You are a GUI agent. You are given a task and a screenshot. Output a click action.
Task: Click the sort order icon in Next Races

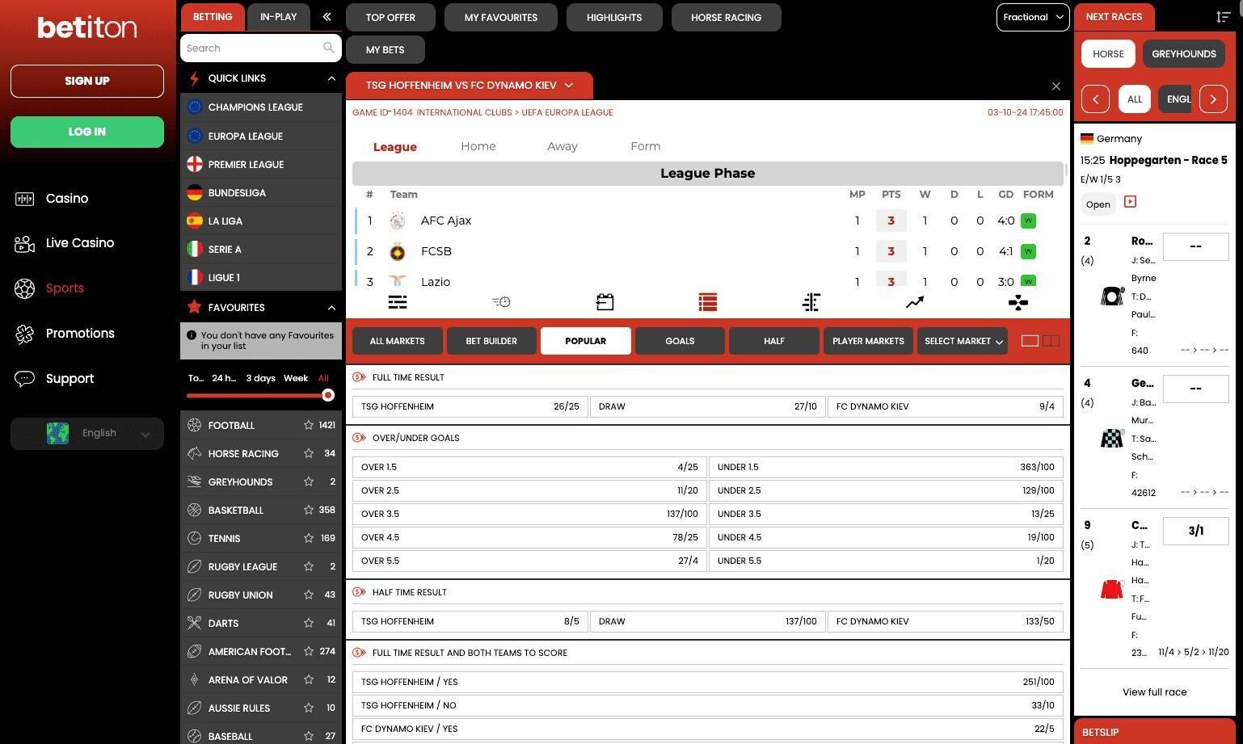coord(1223,17)
